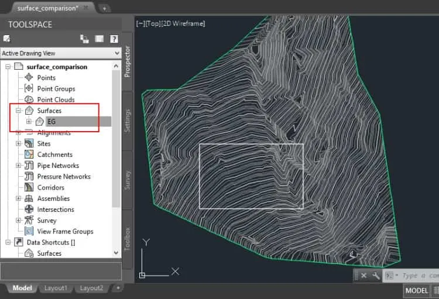Viewport: 439px width, 299px height.
Task: Switch to the Settings tab
Action: (128, 121)
